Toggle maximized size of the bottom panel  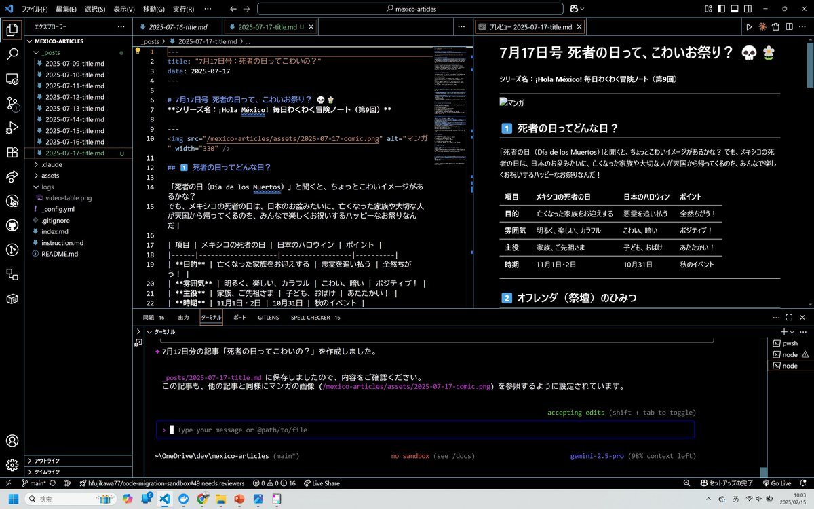click(789, 317)
